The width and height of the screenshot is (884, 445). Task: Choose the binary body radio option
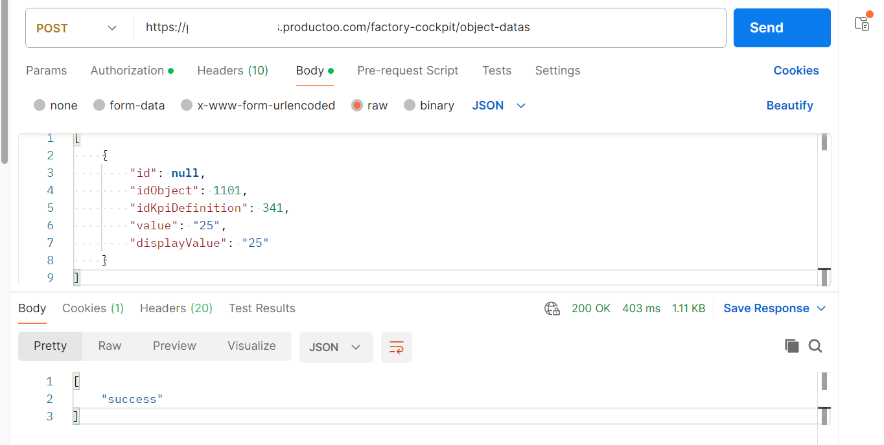[410, 106]
